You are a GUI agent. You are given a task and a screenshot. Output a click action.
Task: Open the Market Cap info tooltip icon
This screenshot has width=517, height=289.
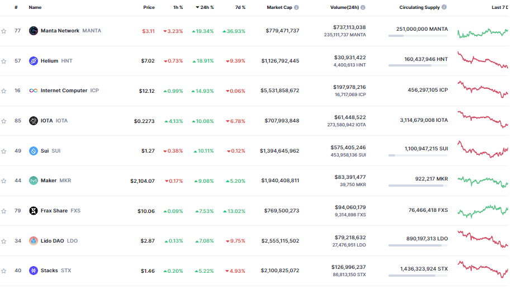pyautogui.click(x=296, y=8)
